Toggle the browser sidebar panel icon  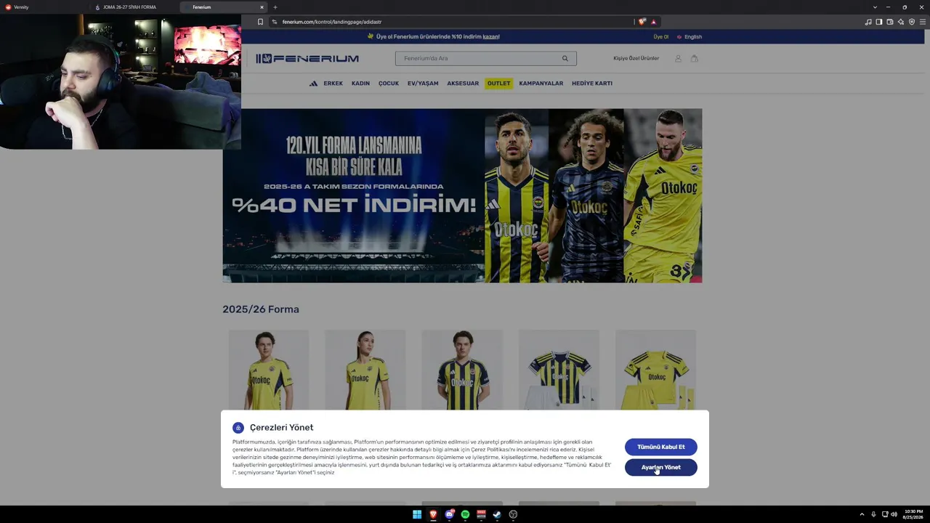878,22
